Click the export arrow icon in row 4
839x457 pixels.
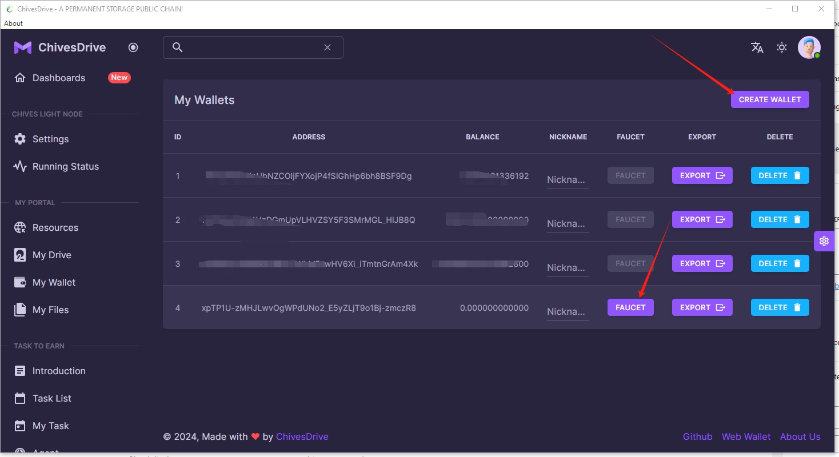point(721,307)
